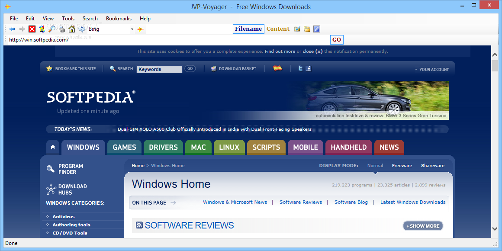The image size is (502, 251).
Task: Open the Bing search engine dropdown
Action: pyautogui.click(x=132, y=29)
